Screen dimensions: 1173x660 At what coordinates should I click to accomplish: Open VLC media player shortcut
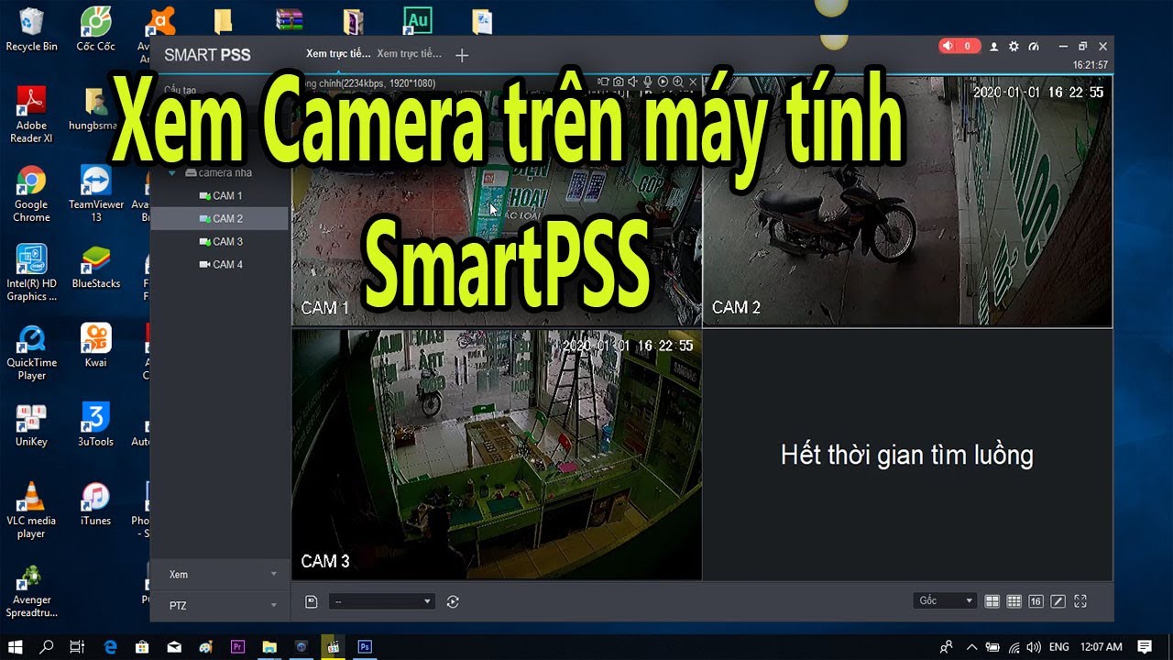[x=31, y=511]
